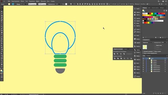Open the Справка menu
168x95 pixels.
pos(52,1)
